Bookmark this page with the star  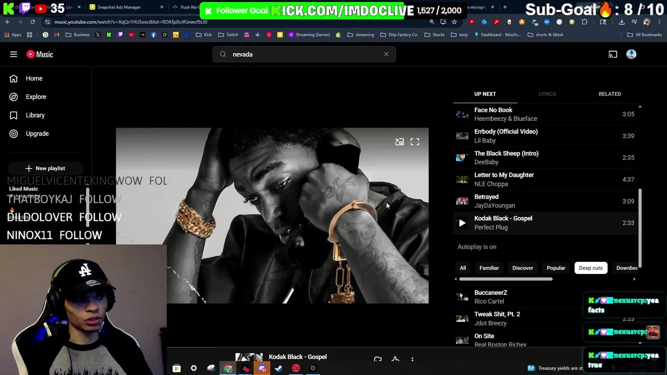click(x=454, y=22)
